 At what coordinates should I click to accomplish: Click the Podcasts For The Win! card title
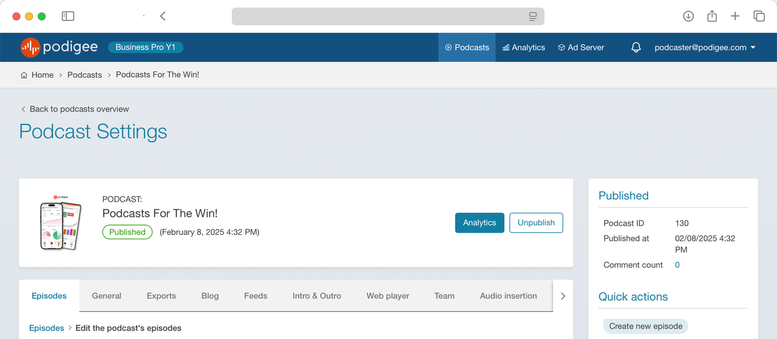point(160,213)
